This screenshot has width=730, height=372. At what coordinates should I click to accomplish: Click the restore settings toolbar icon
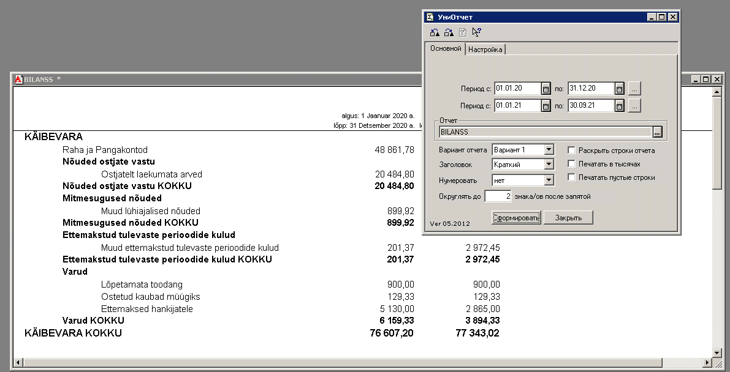pos(435,32)
